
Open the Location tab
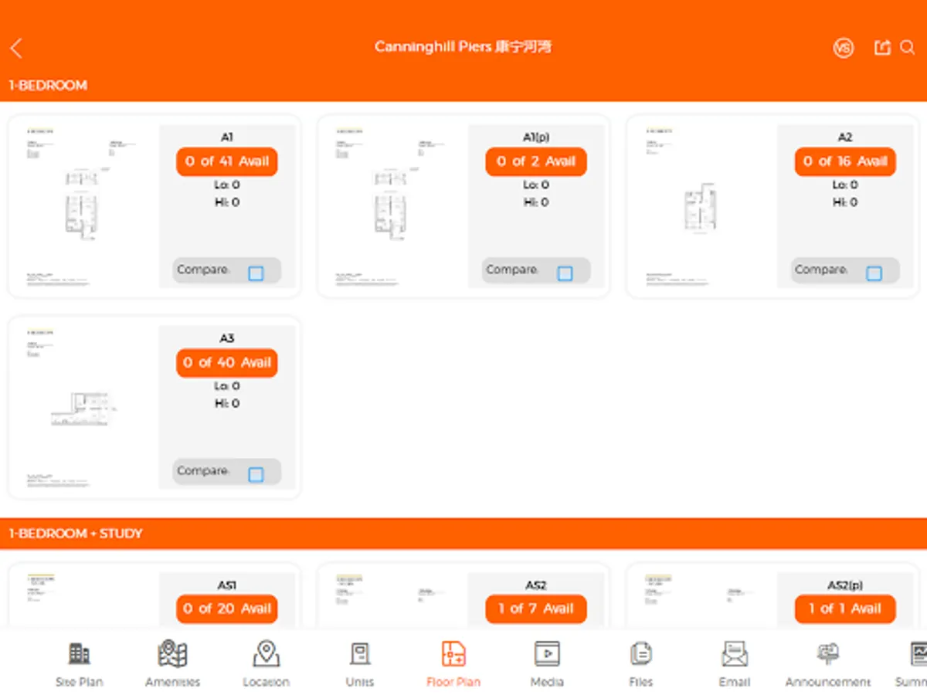tap(266, 664)
